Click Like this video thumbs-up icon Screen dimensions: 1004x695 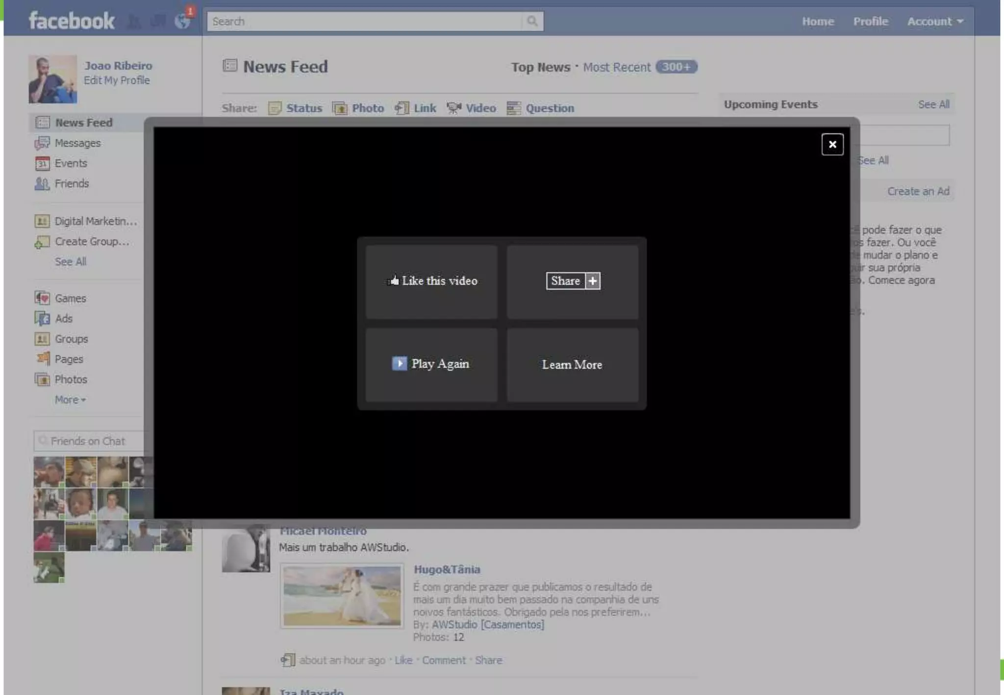click(393, 281)
